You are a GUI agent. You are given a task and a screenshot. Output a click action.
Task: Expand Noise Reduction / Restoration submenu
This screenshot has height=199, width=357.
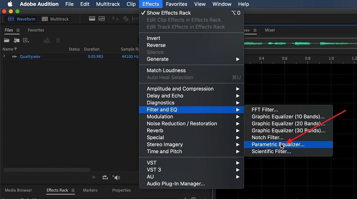pyautogui.click(x=191, y=124)
